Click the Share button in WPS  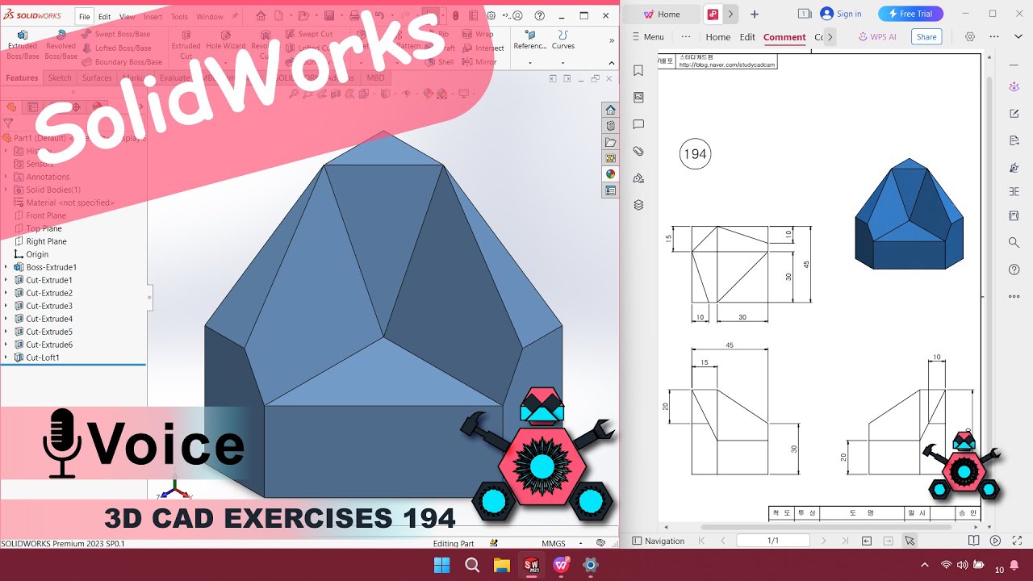click(x=926, y=37)
